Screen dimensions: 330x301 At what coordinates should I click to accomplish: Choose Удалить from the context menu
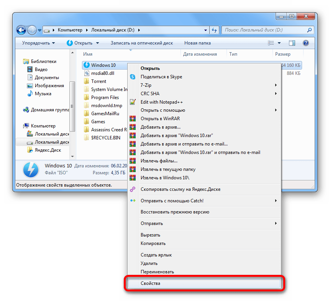[149, 263]
